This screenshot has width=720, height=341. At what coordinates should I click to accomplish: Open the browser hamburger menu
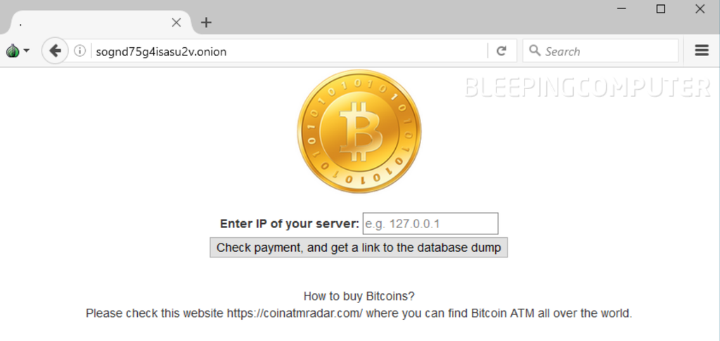[701, 51]
